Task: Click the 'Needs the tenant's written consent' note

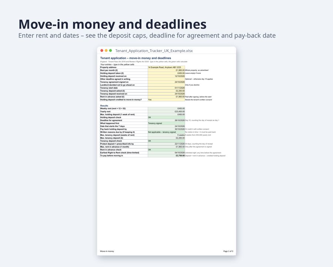Action: point(199,100)
